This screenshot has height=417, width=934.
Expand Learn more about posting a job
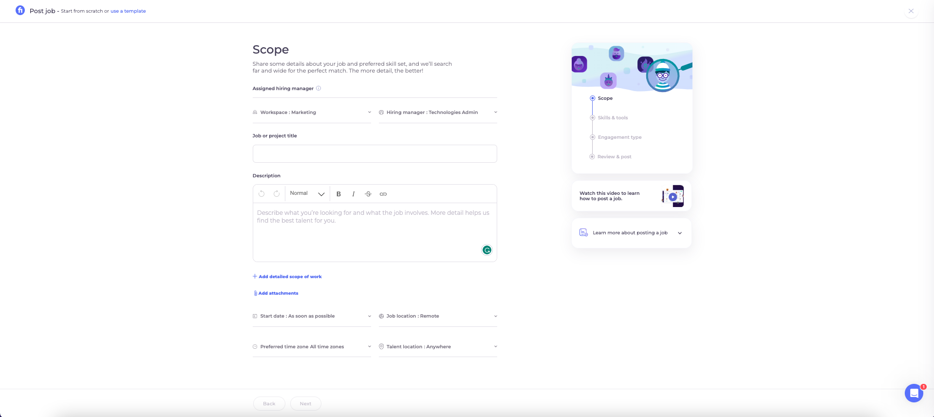[632, 233]
